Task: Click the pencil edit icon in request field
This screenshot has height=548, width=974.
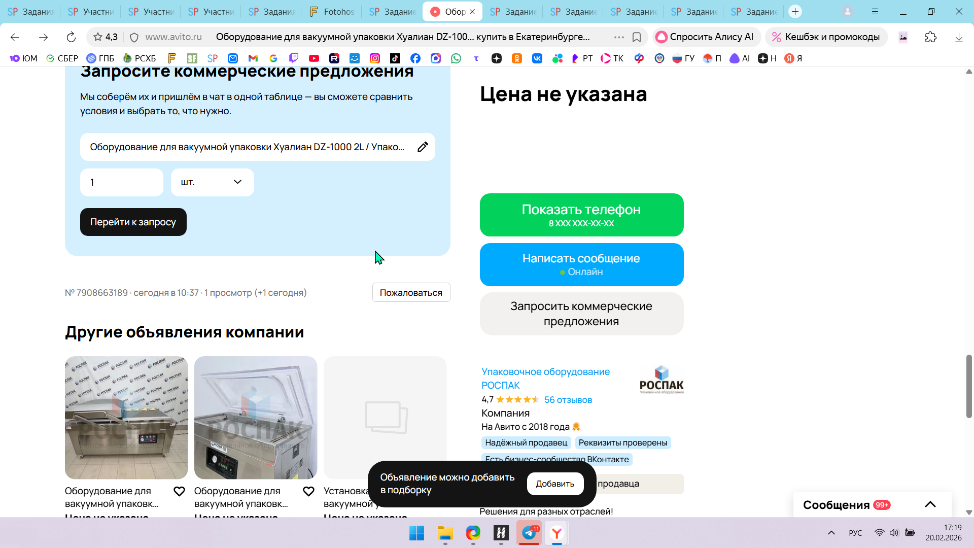Action: click(423, 147)
